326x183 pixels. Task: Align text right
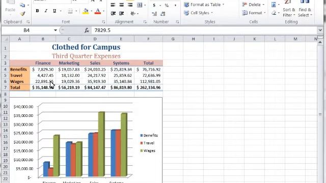pyautogui.click(x=130, y=5)
